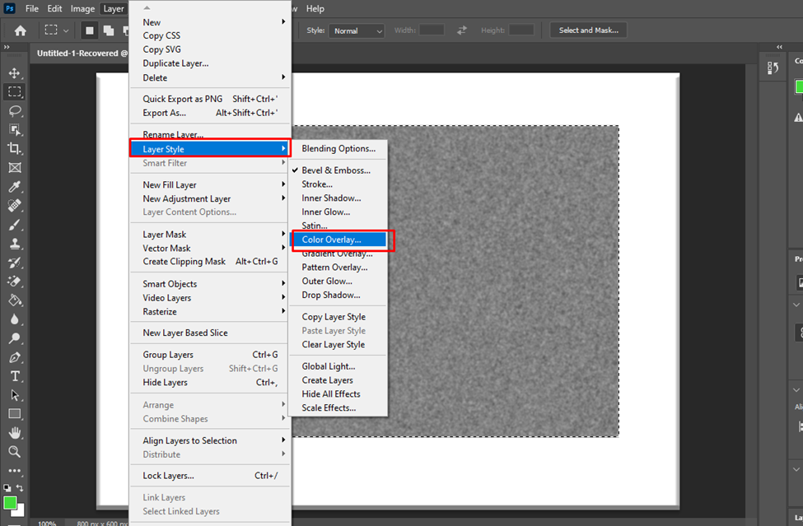The image size is (803, 526).
Task: Select the History Brush tool
Action: click(x=14, y=263)
